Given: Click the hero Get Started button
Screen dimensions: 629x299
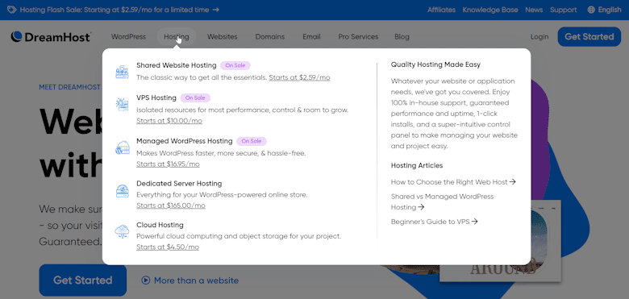Looking at the screenshot, I should (x=82, y=280).
